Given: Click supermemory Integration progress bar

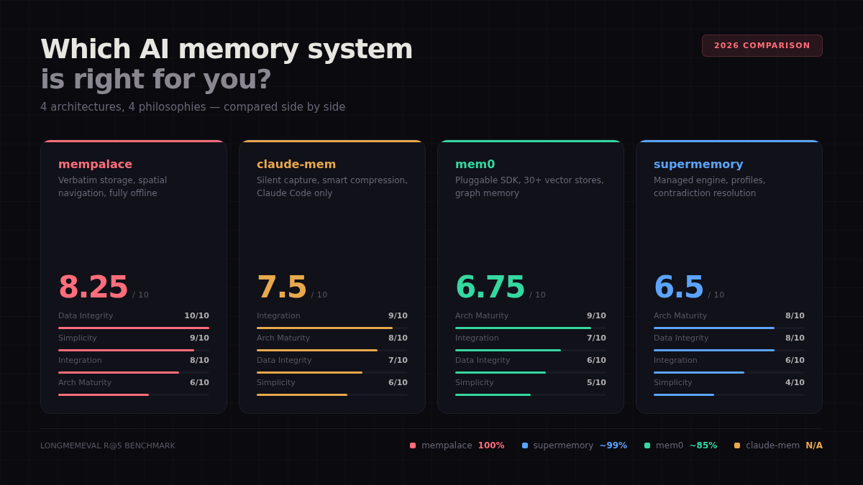Looking at the screenshot, I should click(x=729, y=372).
